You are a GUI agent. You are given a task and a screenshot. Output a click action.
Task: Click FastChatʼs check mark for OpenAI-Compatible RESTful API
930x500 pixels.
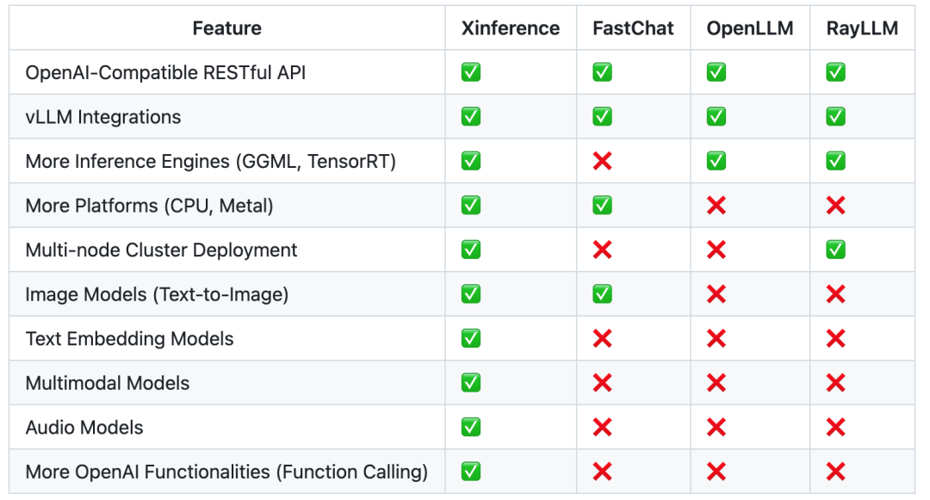pos(602,72)
